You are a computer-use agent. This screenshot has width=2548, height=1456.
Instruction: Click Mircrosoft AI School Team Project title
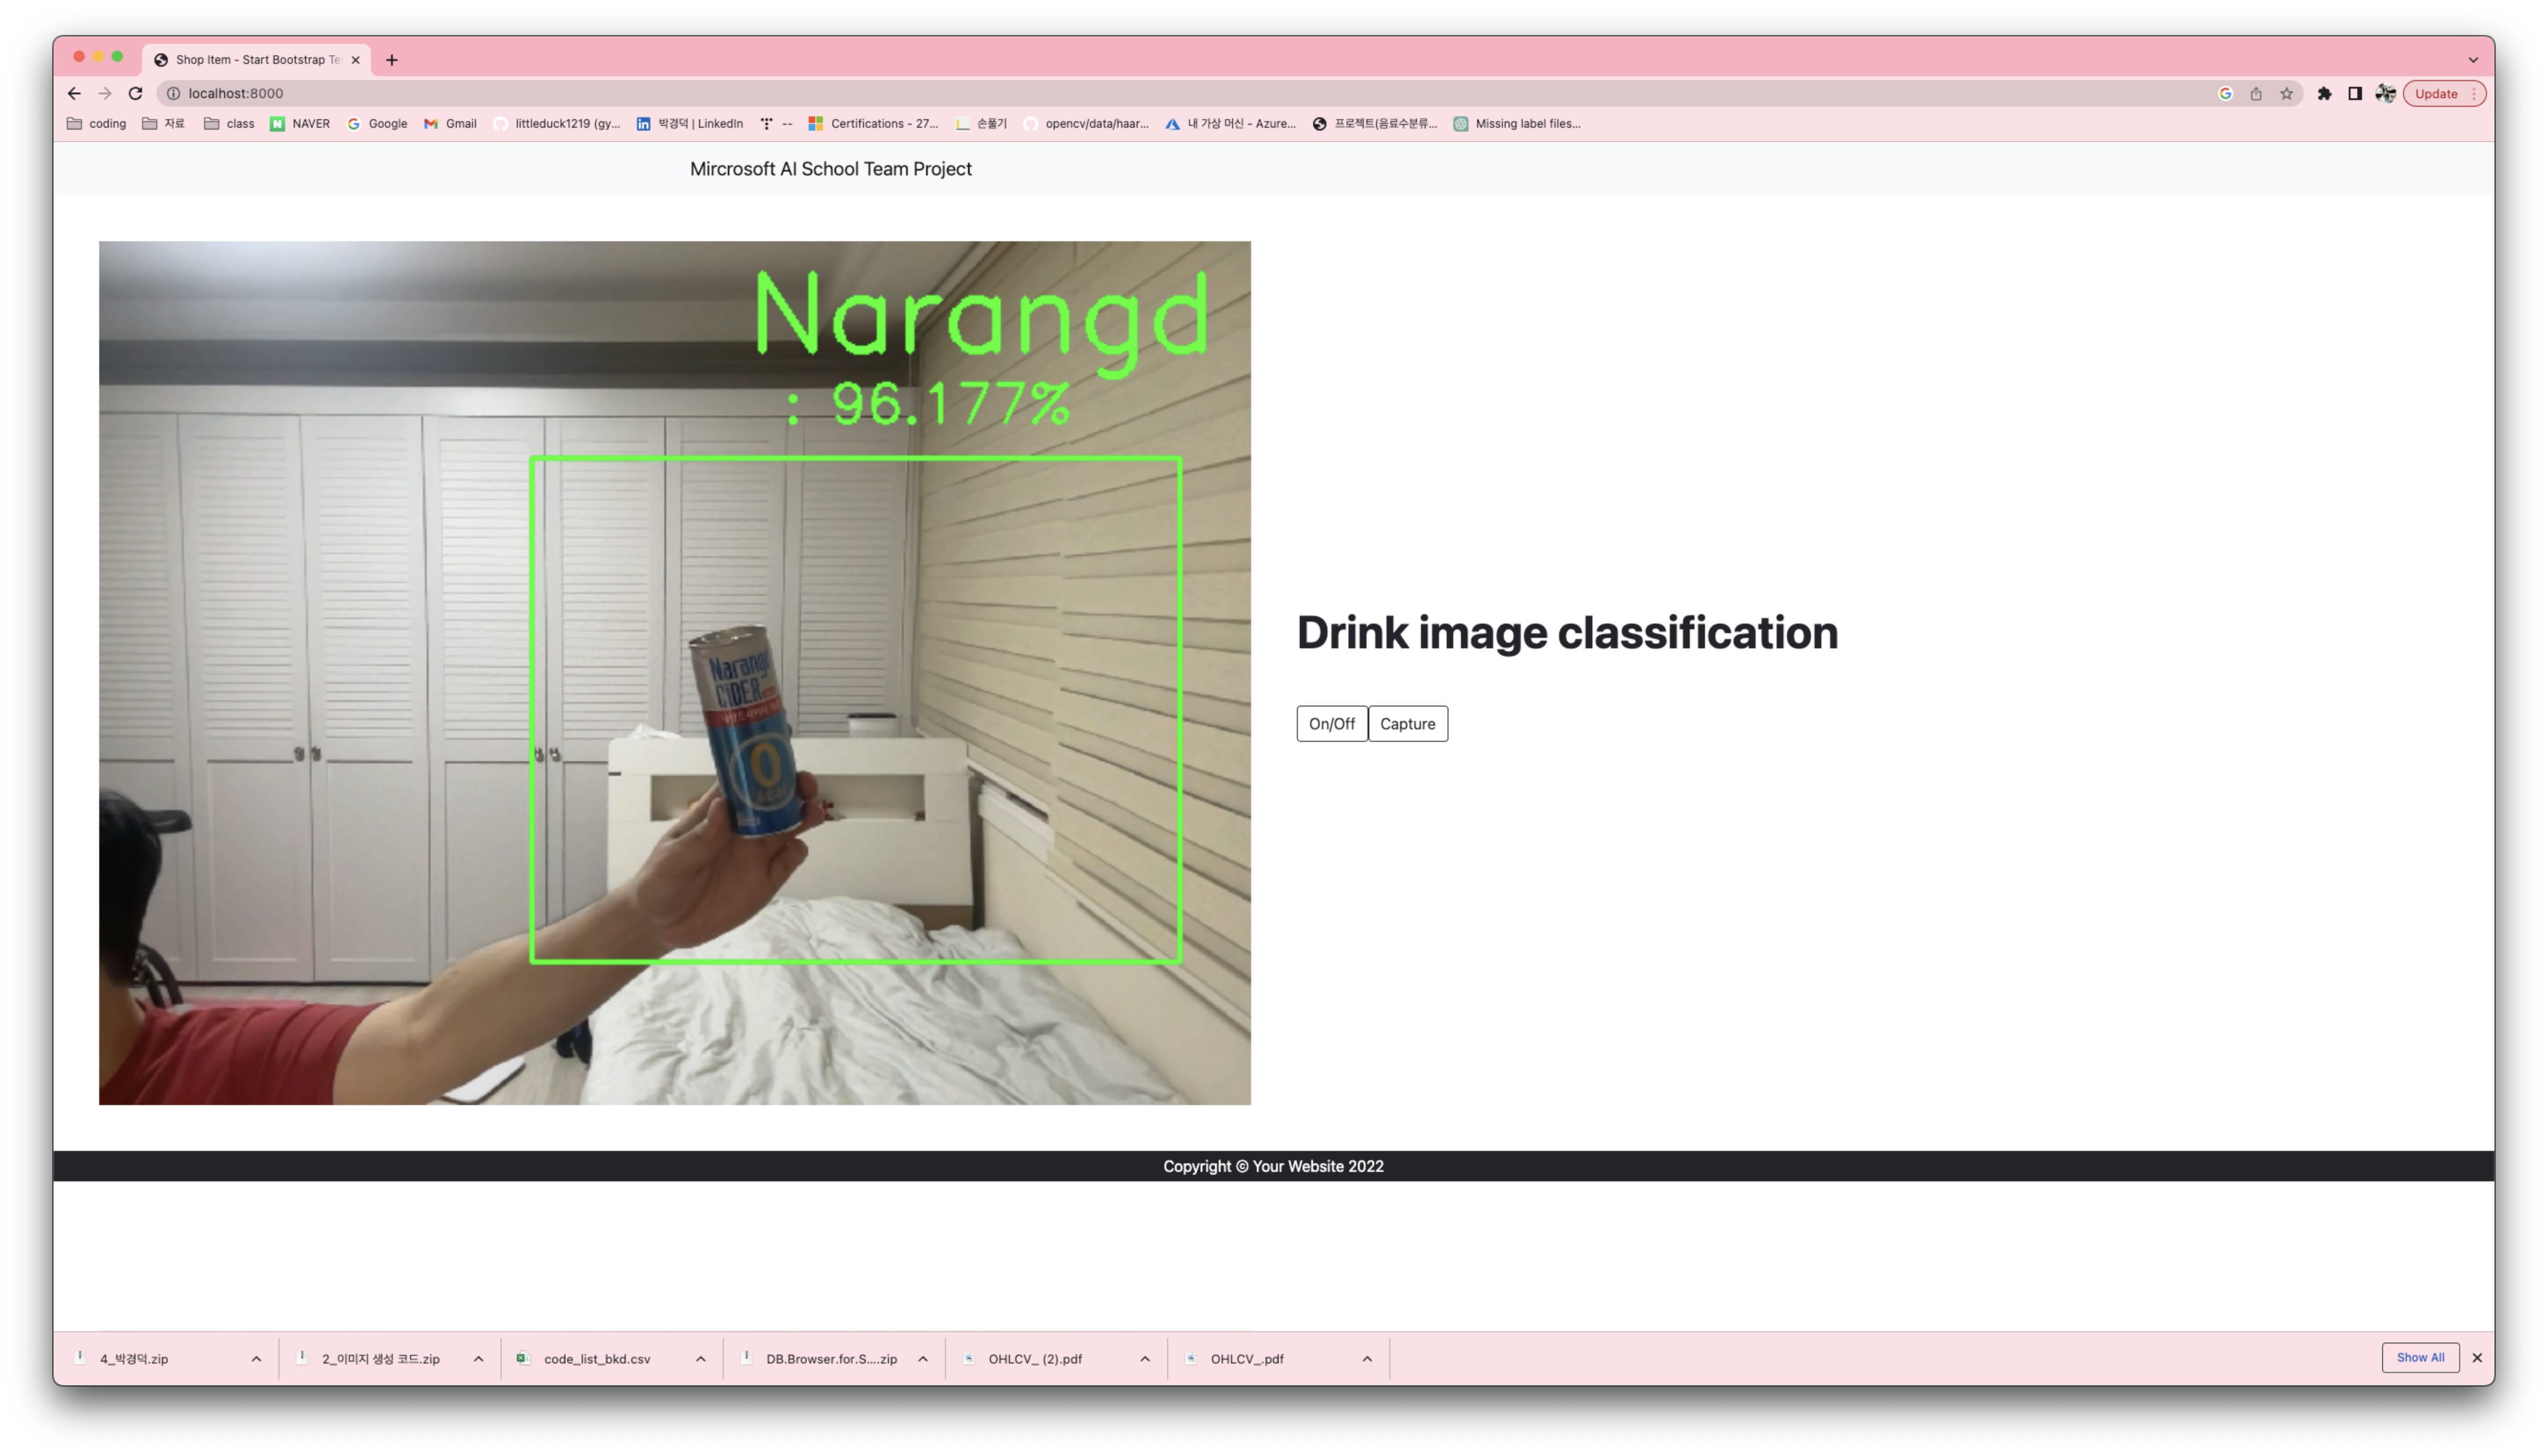[830, 169]
